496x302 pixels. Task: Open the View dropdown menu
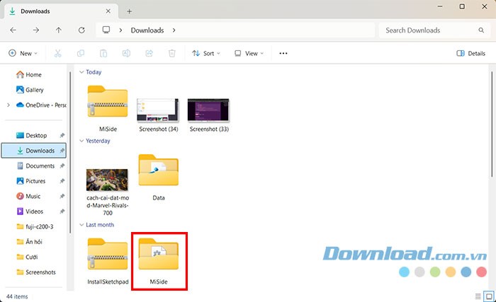point(249,53)
